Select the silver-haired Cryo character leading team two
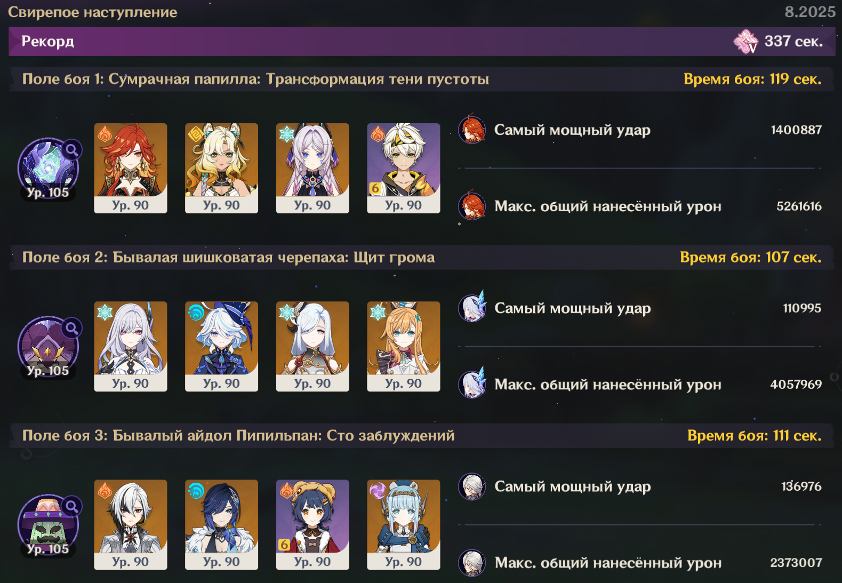The height and width of the screenshot is (583, 842). [x=131, y=346]
